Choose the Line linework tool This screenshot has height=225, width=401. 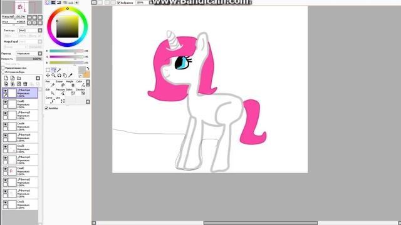pos(60,100)
